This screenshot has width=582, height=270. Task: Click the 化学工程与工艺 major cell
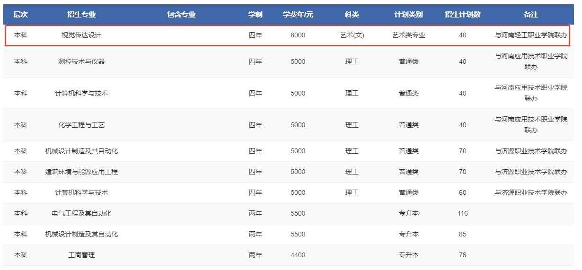click(x=81, y=125)
